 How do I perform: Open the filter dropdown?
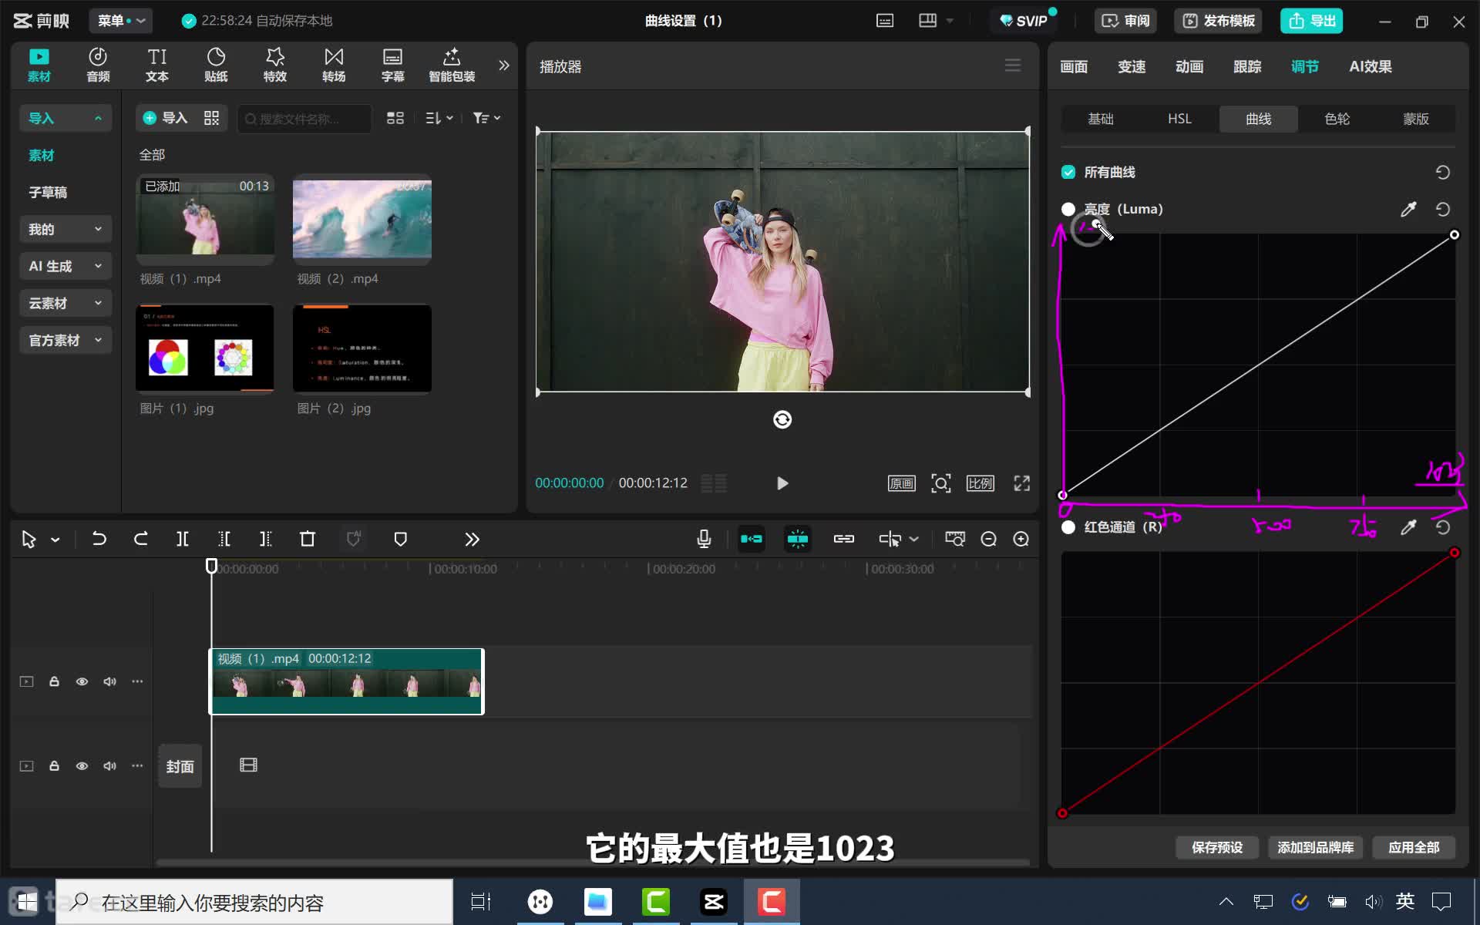click(x=486, y=118)
